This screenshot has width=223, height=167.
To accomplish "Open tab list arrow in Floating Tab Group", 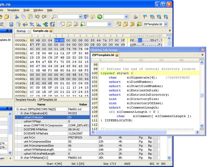I will 202,55.
